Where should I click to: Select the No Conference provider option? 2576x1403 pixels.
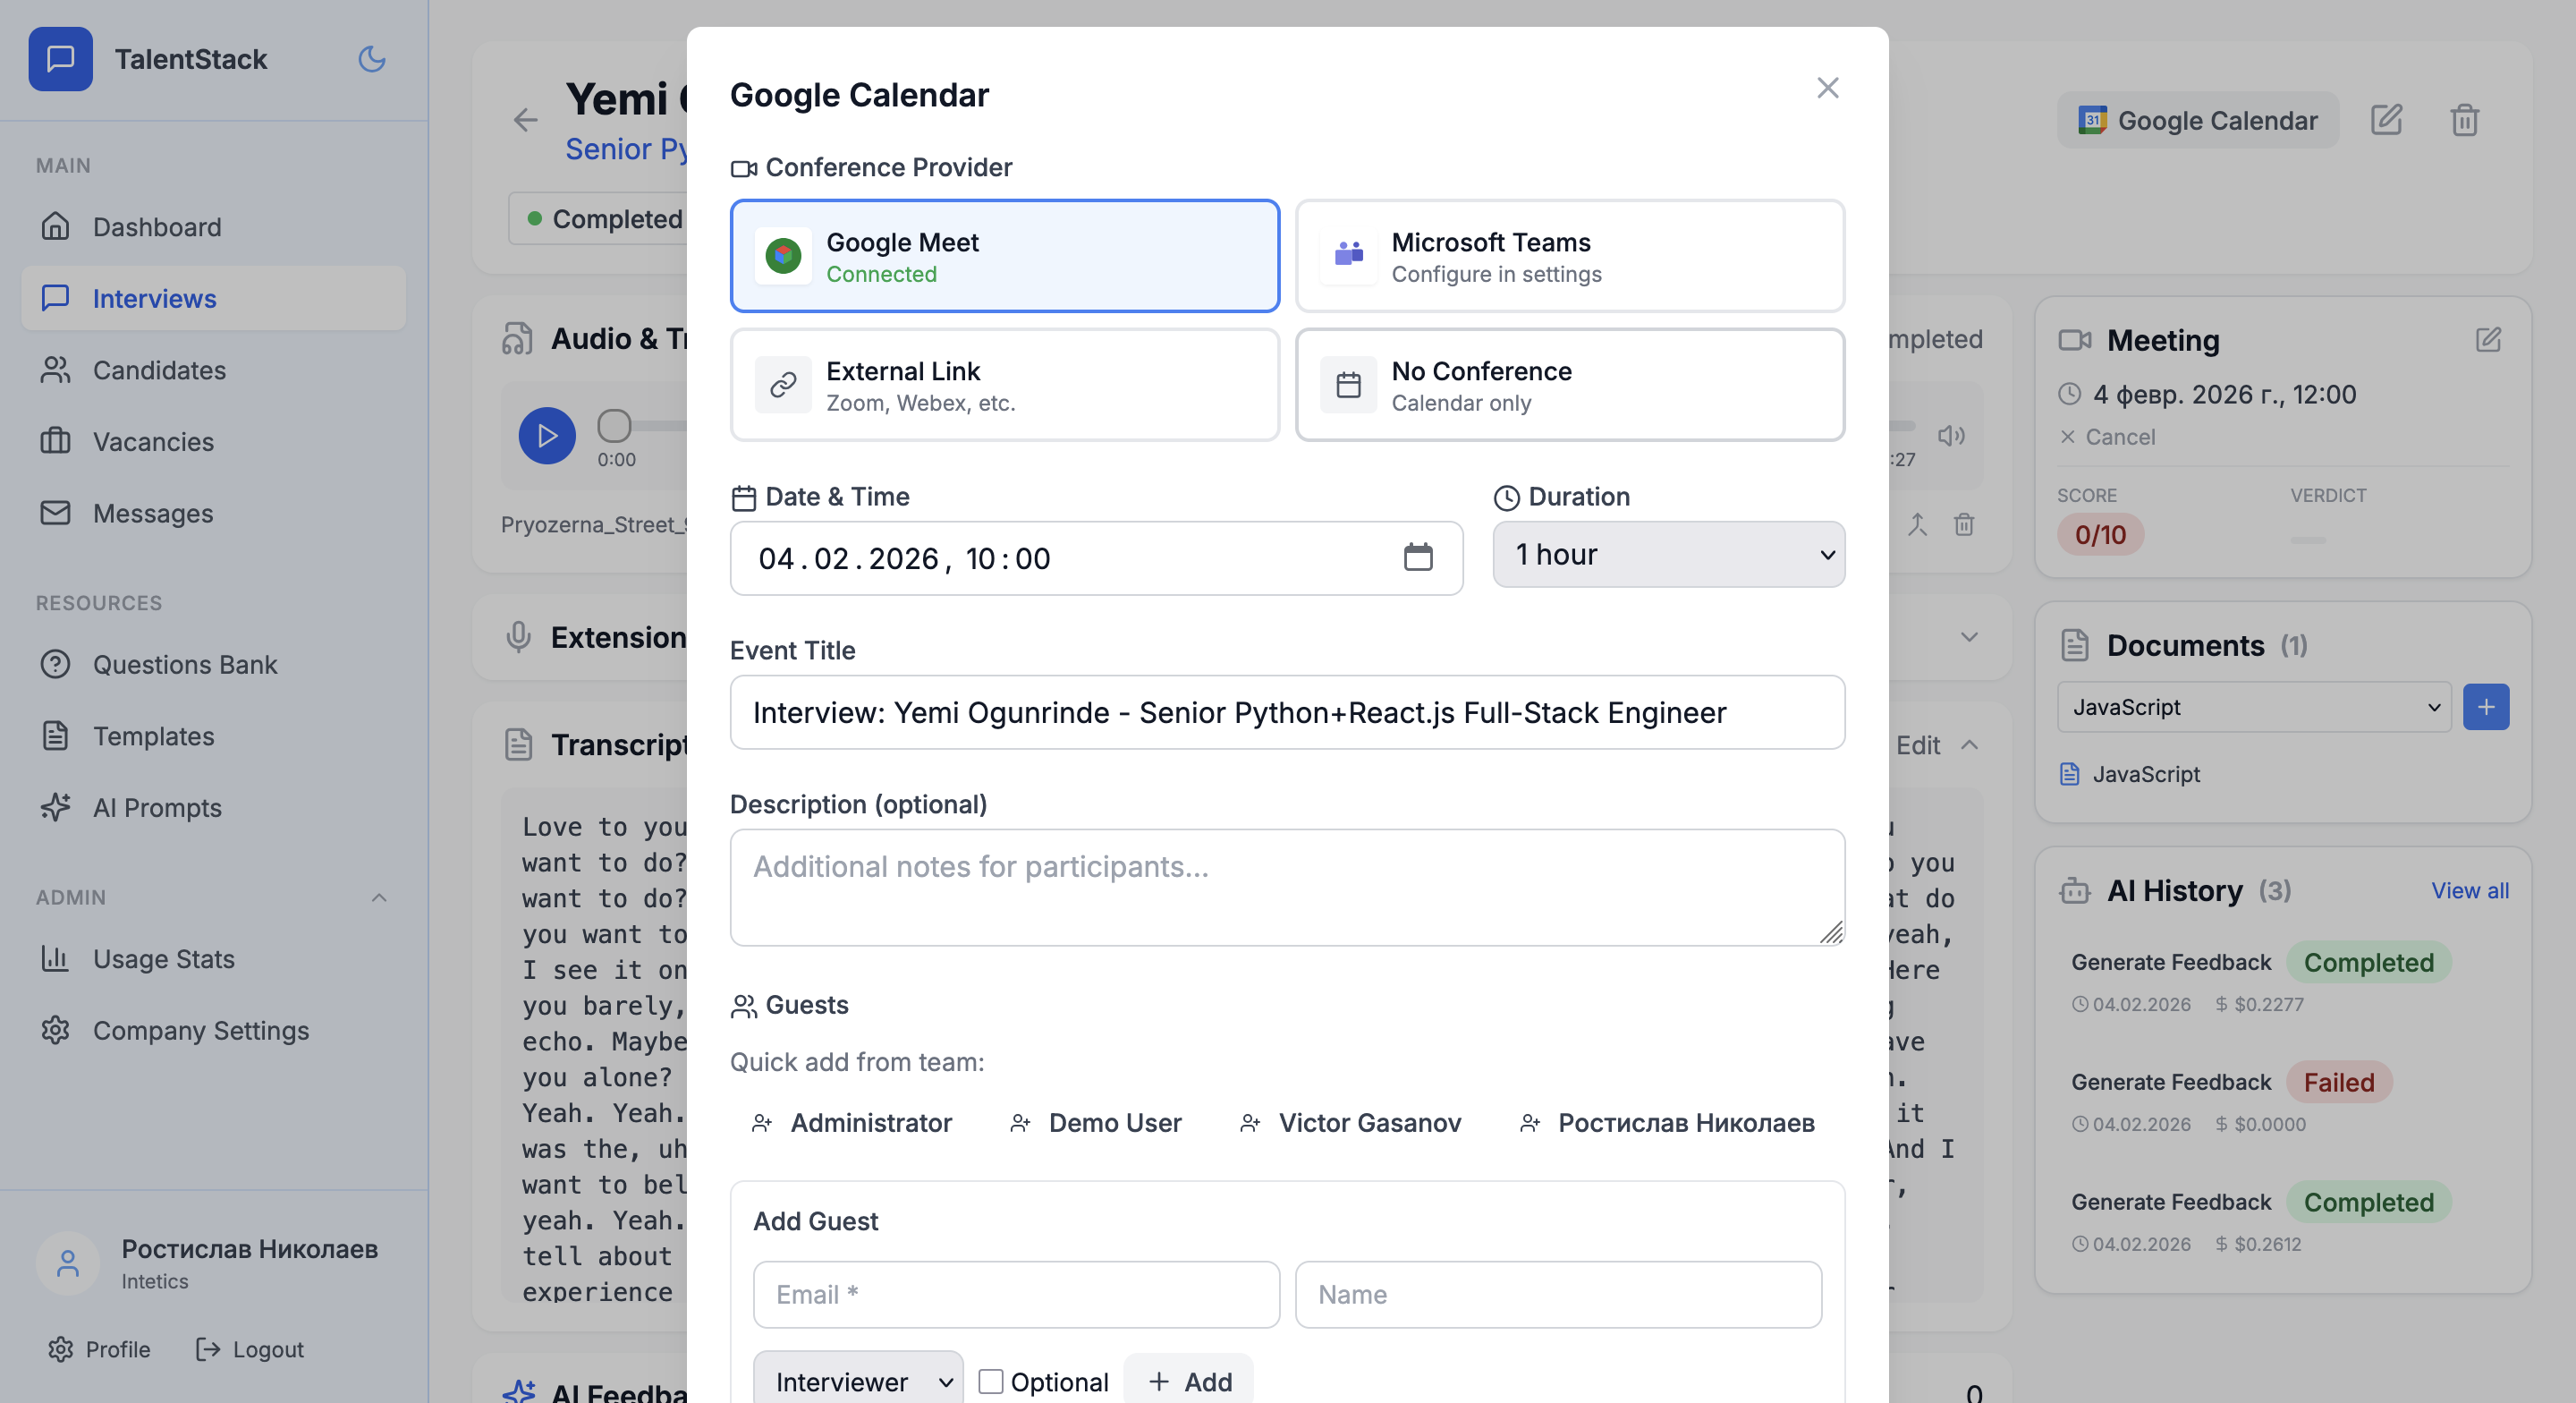[x=1568, y=384]
